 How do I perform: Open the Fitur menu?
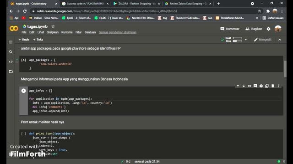(78, 32)
